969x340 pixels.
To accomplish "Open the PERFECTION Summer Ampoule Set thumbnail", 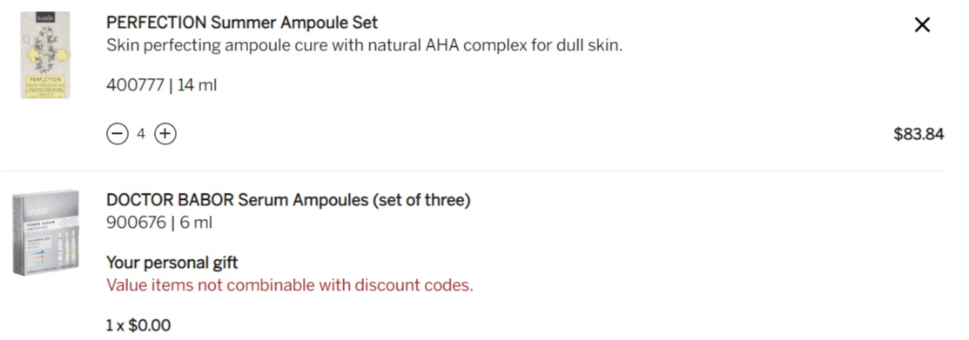I will [44, 54].
